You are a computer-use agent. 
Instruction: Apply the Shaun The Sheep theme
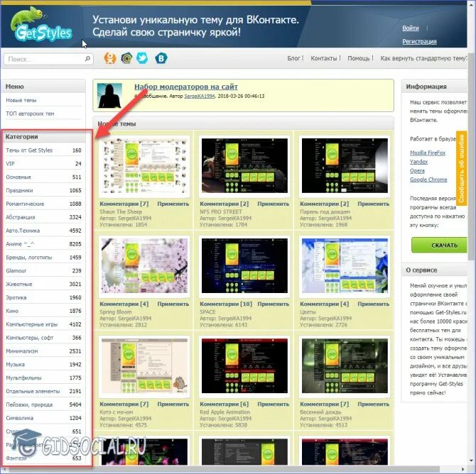(173, 204)
